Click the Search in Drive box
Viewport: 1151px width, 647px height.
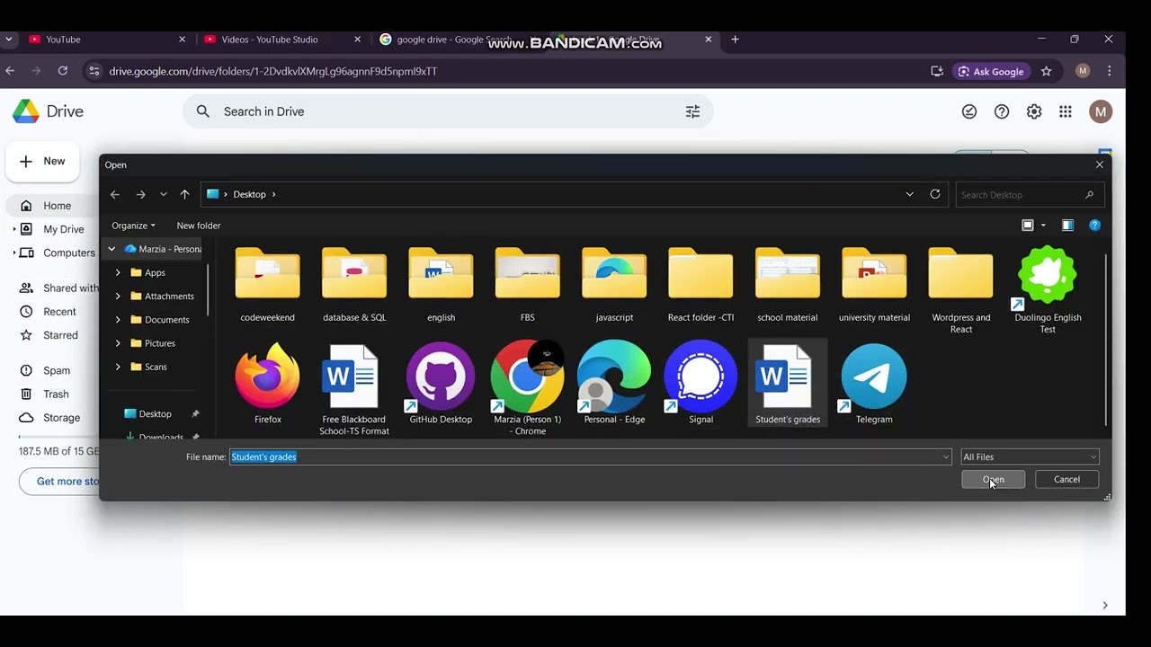click(448, 111)
